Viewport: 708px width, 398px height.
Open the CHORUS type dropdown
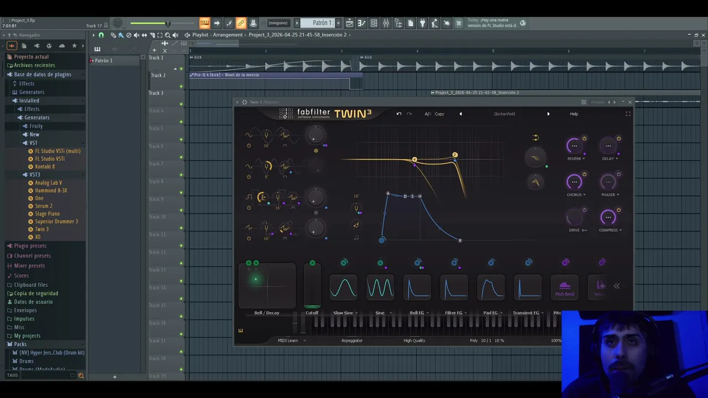pos(576,195)
